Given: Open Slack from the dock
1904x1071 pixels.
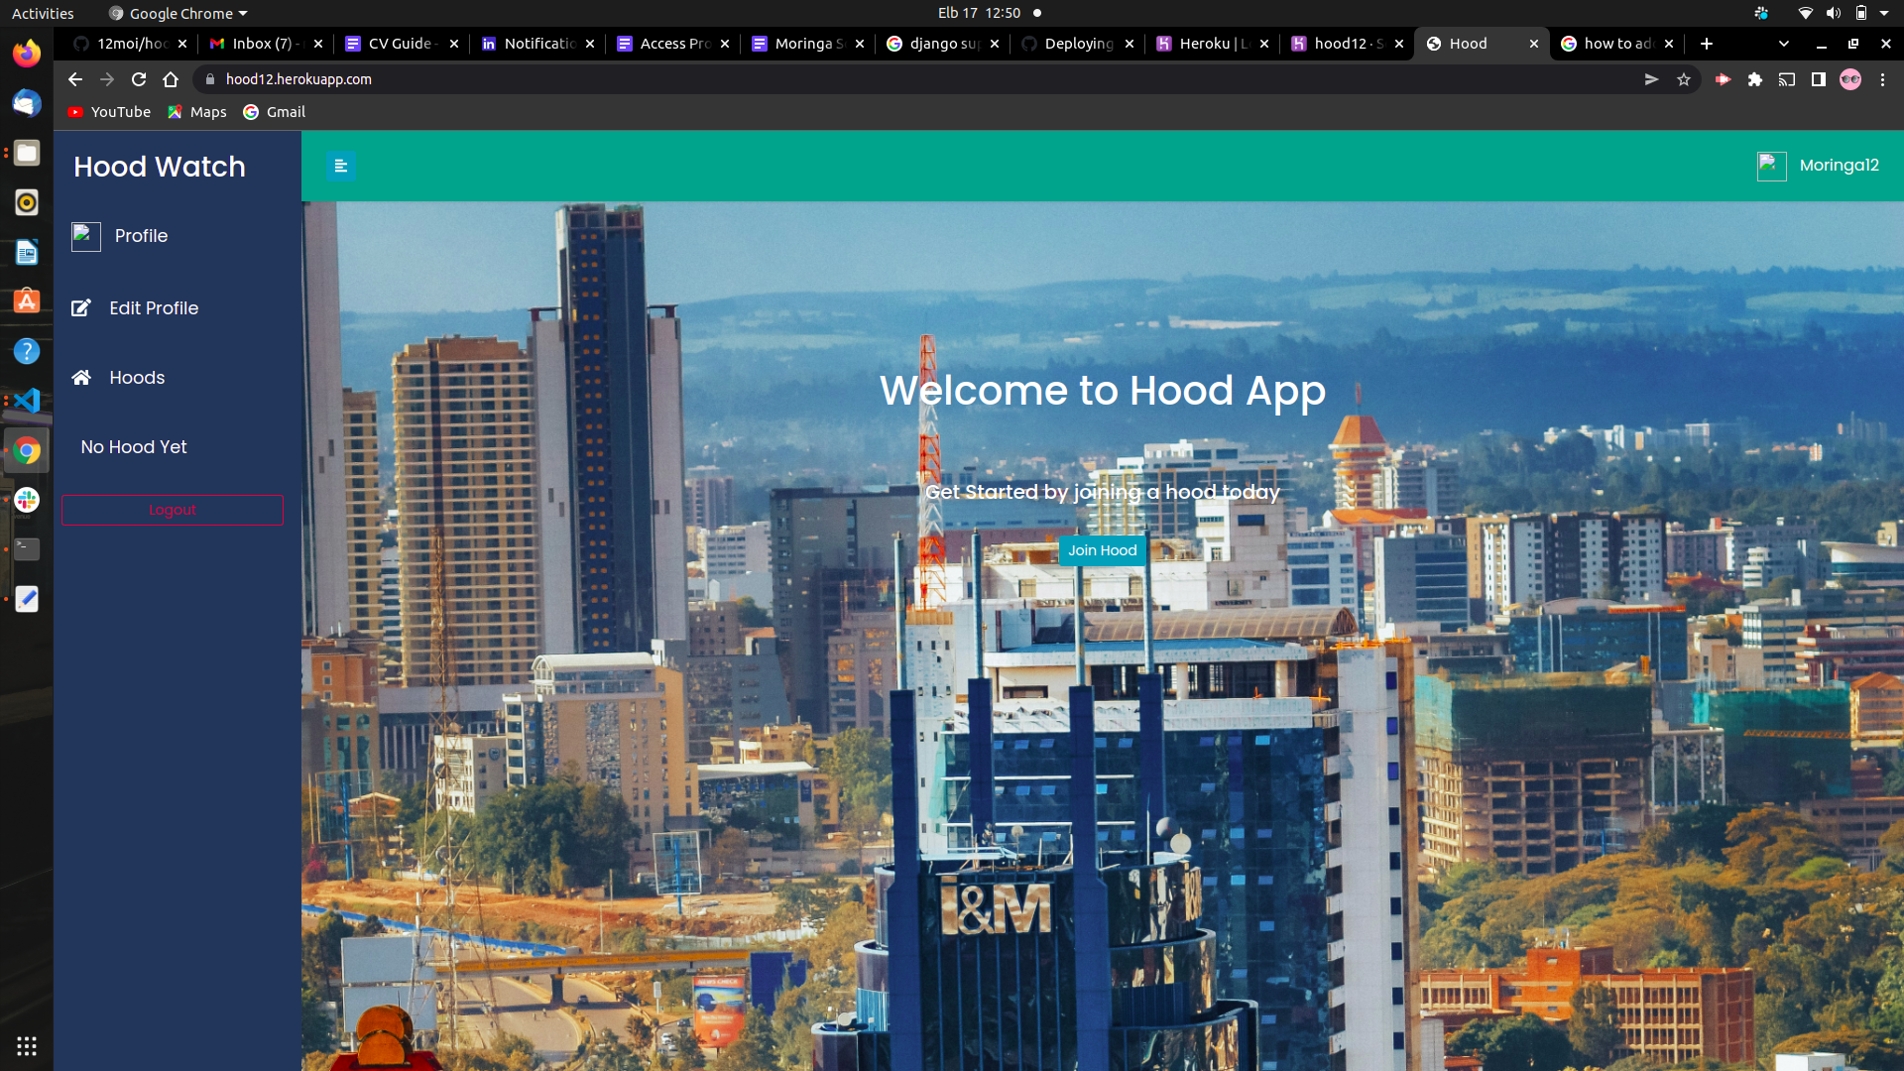Looking at the screenshot, I should (x=27, y=500).
